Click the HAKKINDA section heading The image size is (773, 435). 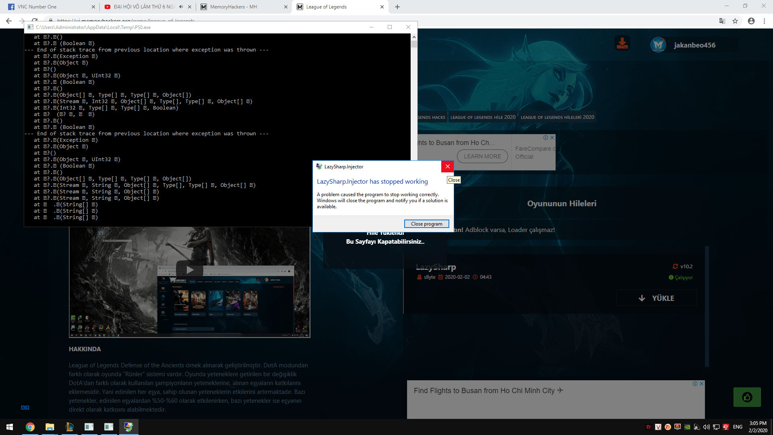pos(85,349)
